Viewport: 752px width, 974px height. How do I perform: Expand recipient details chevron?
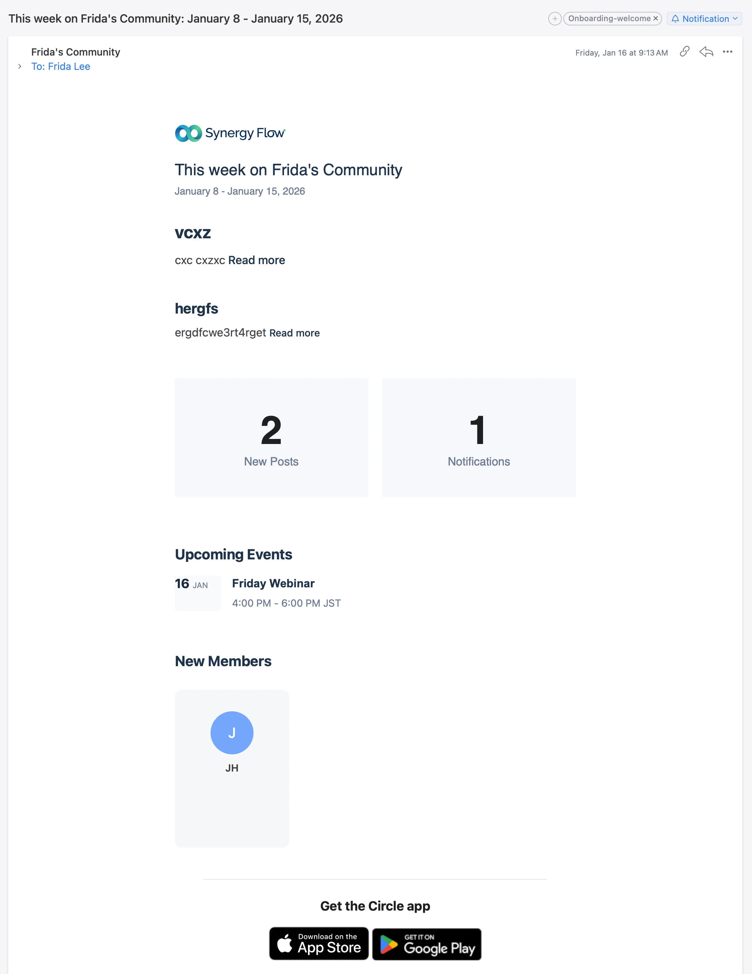point(20,66)
